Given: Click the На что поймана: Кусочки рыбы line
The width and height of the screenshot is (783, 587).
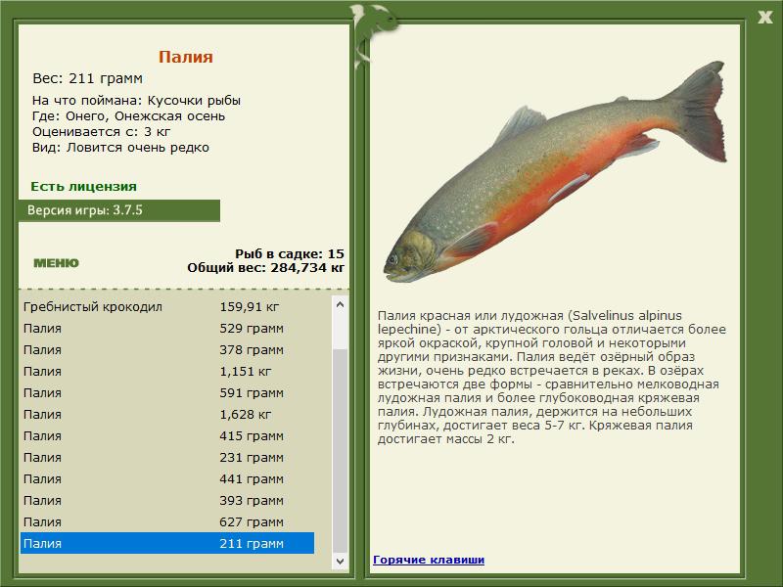Looking at the screenshot, I should (136, 101).
